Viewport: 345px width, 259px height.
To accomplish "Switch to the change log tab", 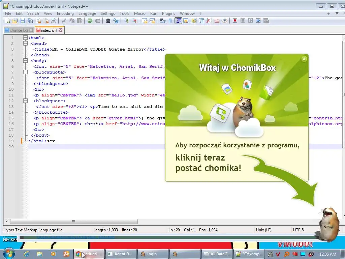I will [x=19, y=30].
